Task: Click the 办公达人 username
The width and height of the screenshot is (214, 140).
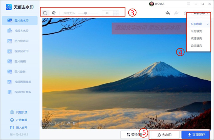Action: (160, 4)
